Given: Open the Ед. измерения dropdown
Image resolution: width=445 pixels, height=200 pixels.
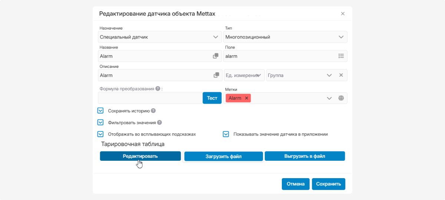Looking at the screenshot, I should pos(259,75).
